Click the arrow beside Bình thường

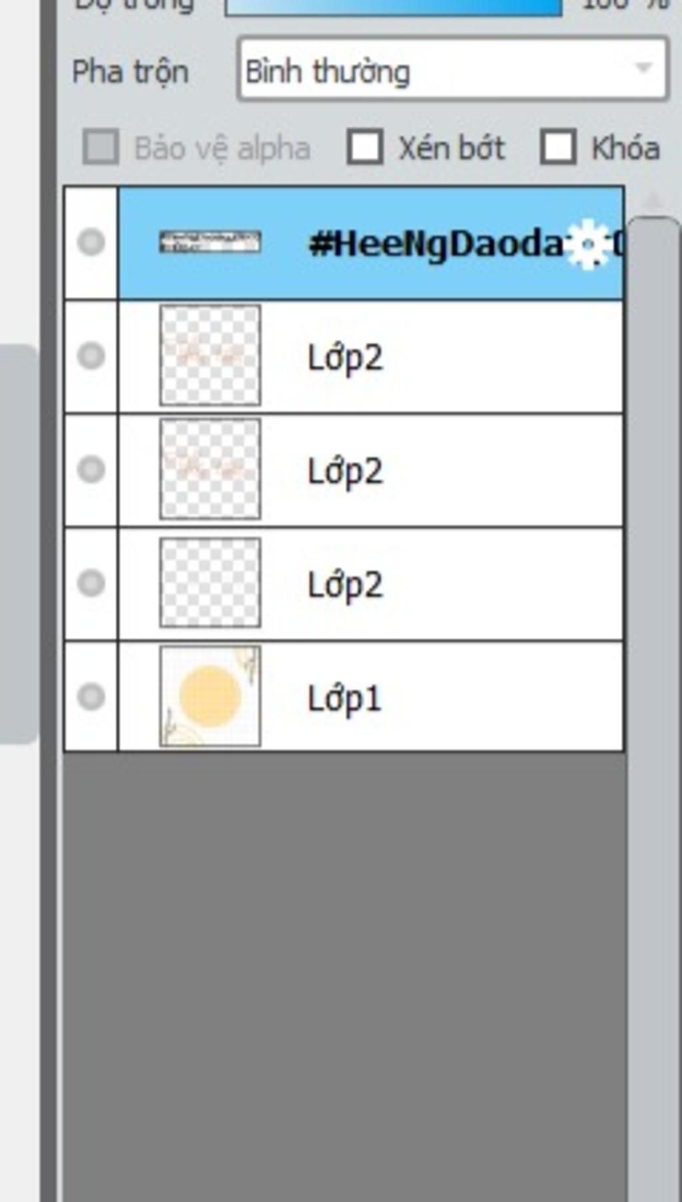click(643, 68)
